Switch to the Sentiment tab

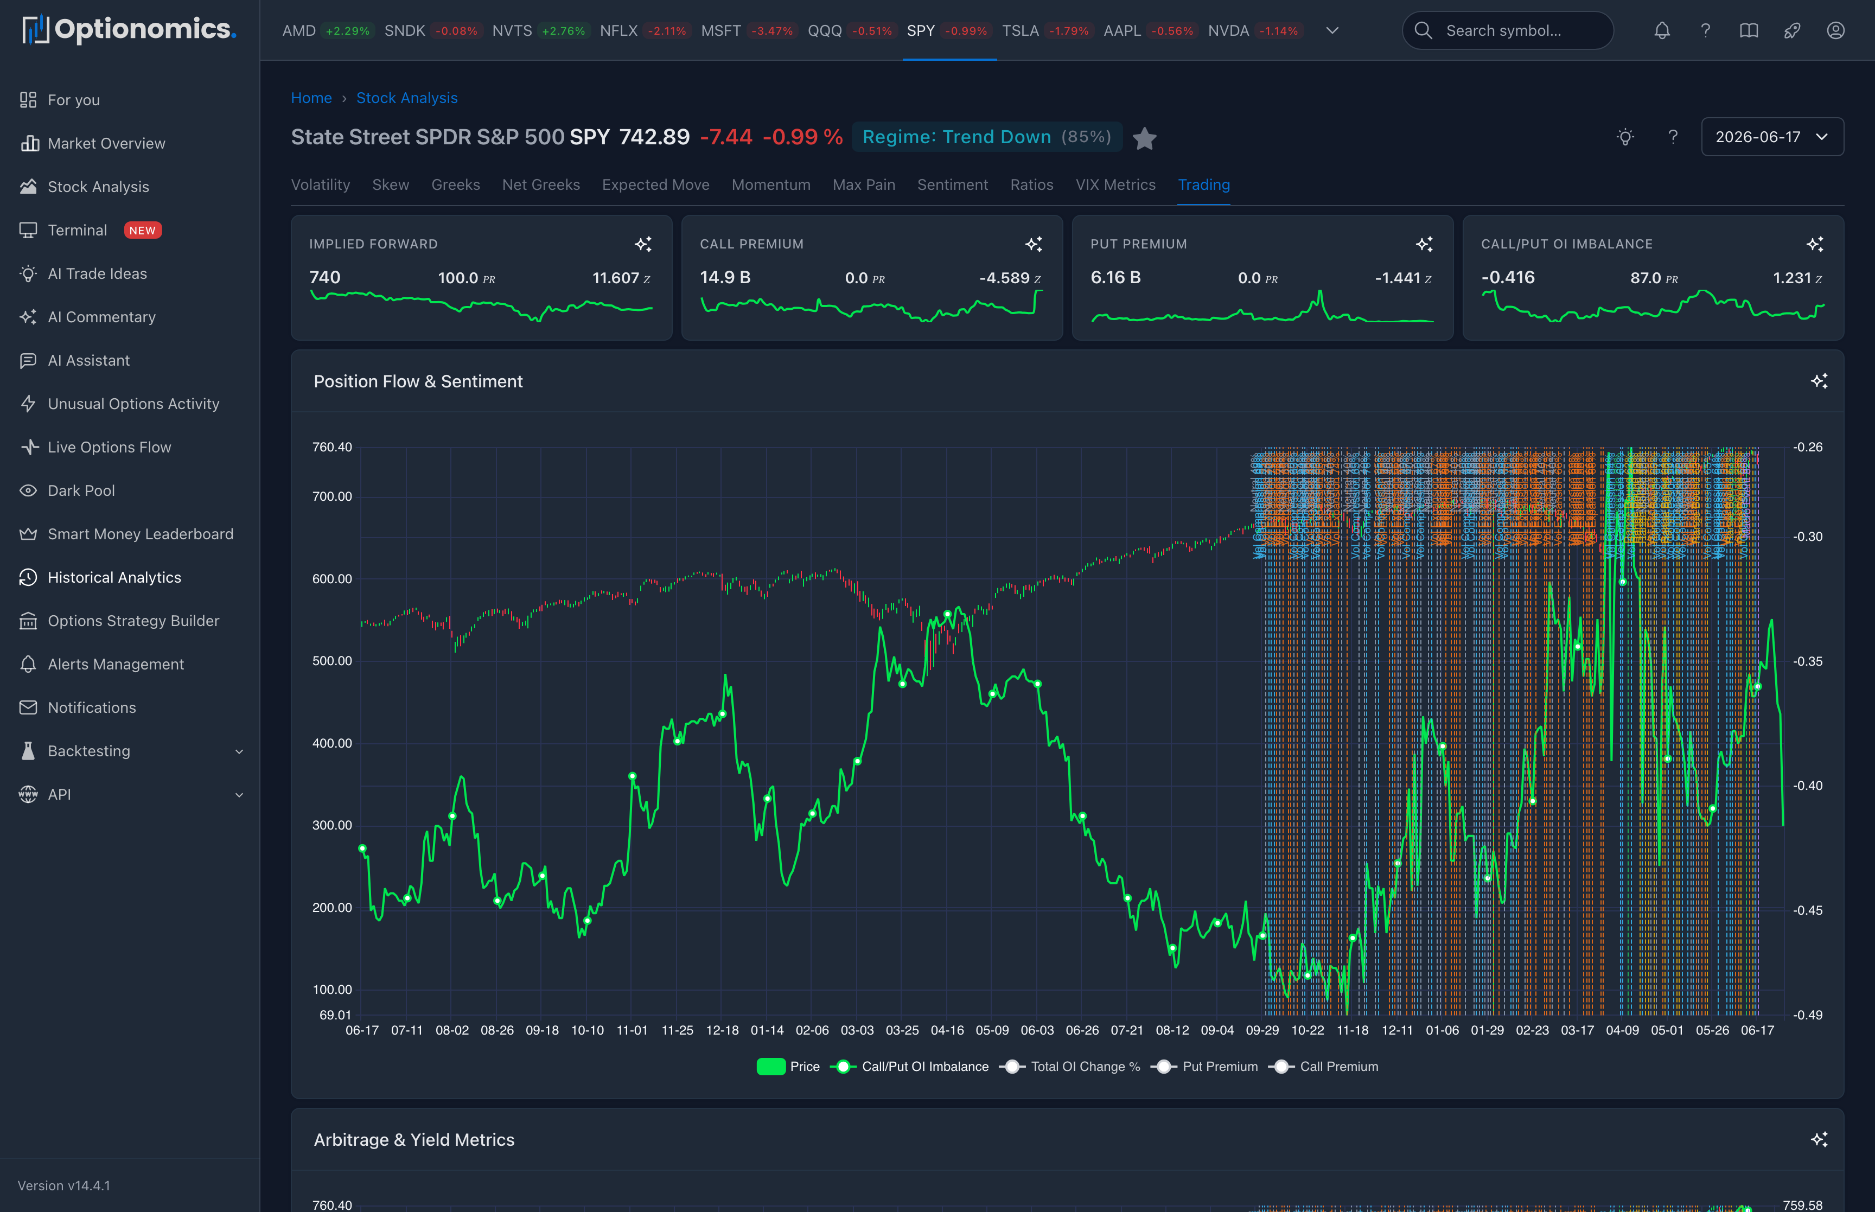(x=952, y=185)
